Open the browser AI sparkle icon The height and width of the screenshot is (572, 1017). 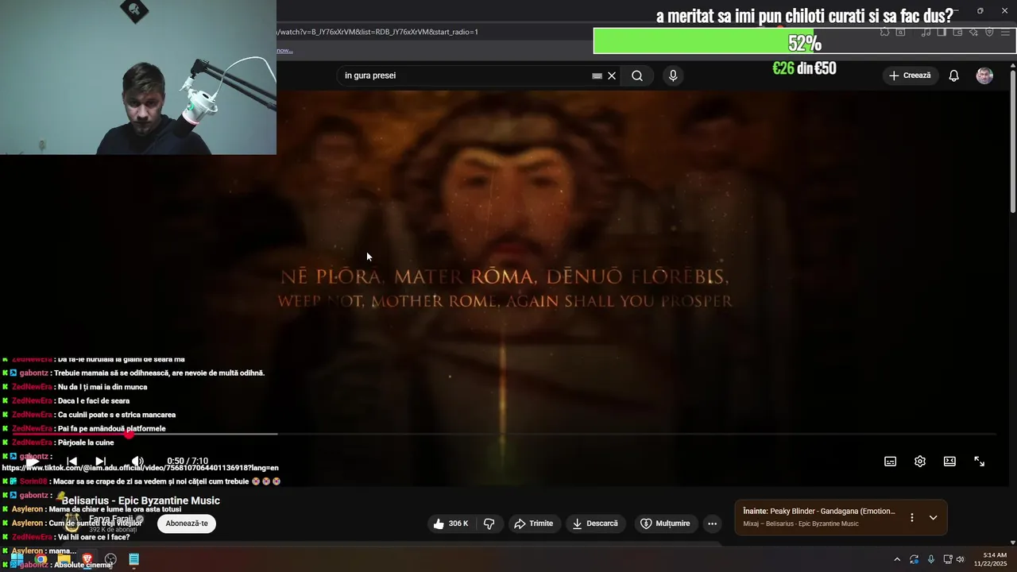click(973, 33)
